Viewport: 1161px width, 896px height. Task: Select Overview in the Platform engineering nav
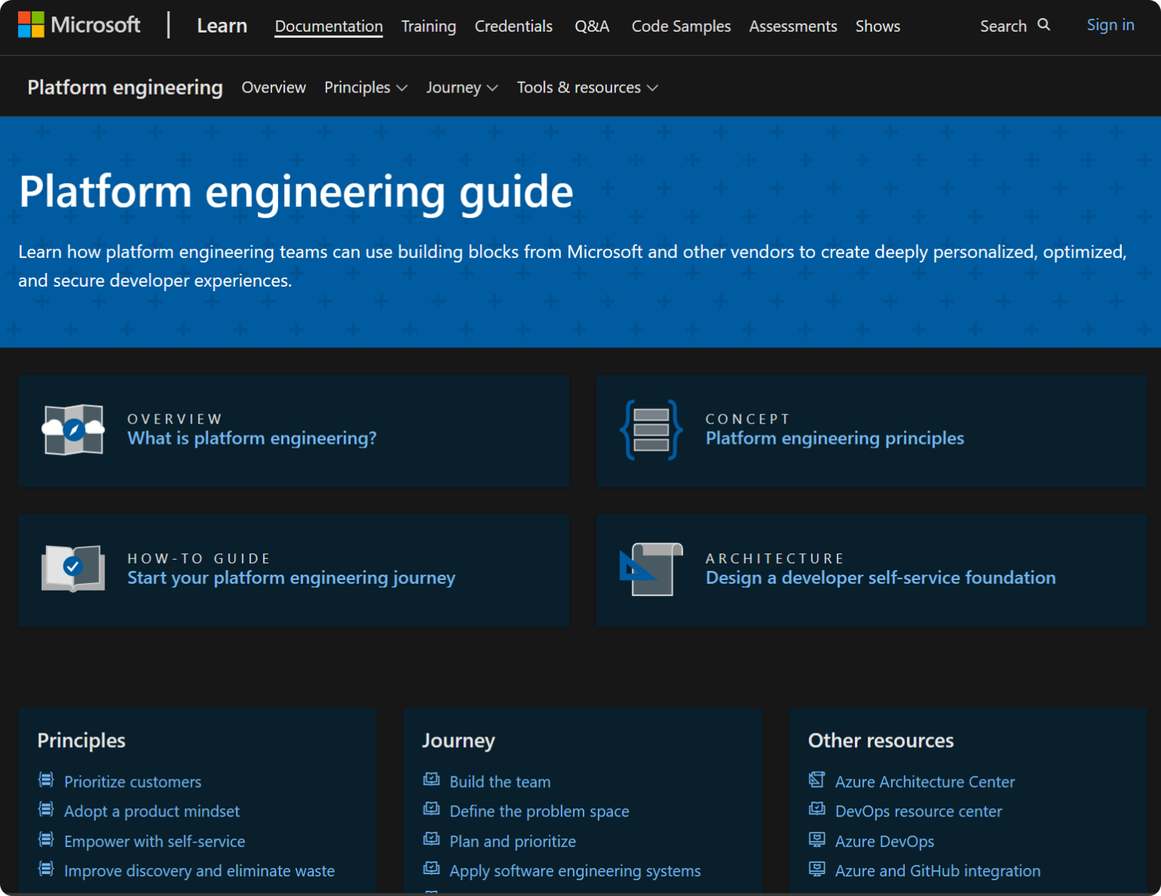click(273, 87)
